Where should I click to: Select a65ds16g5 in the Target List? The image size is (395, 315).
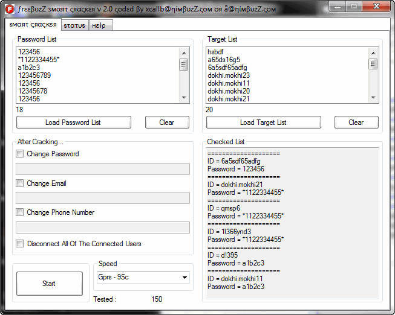coord(224,60)
